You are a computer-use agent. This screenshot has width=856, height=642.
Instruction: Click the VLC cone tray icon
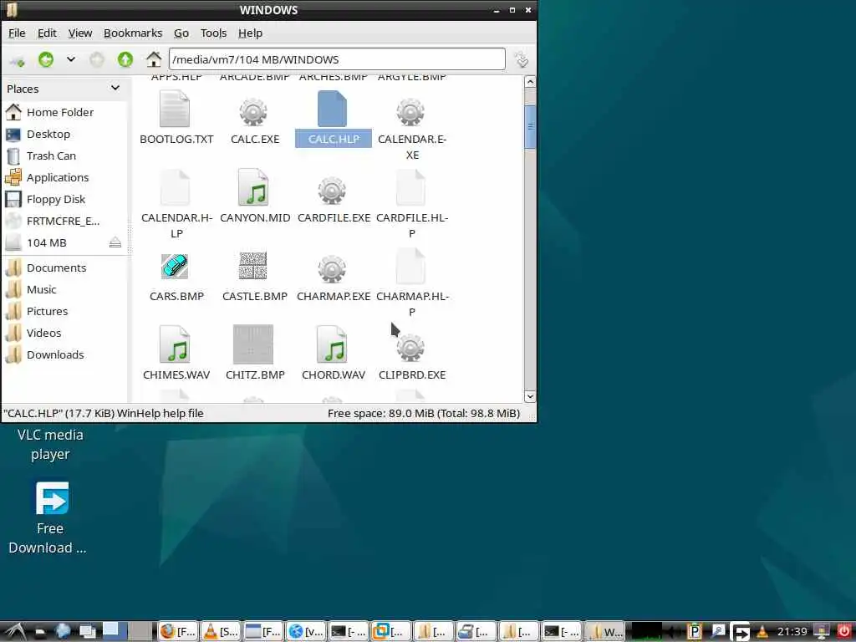click(x=762, y=632)
